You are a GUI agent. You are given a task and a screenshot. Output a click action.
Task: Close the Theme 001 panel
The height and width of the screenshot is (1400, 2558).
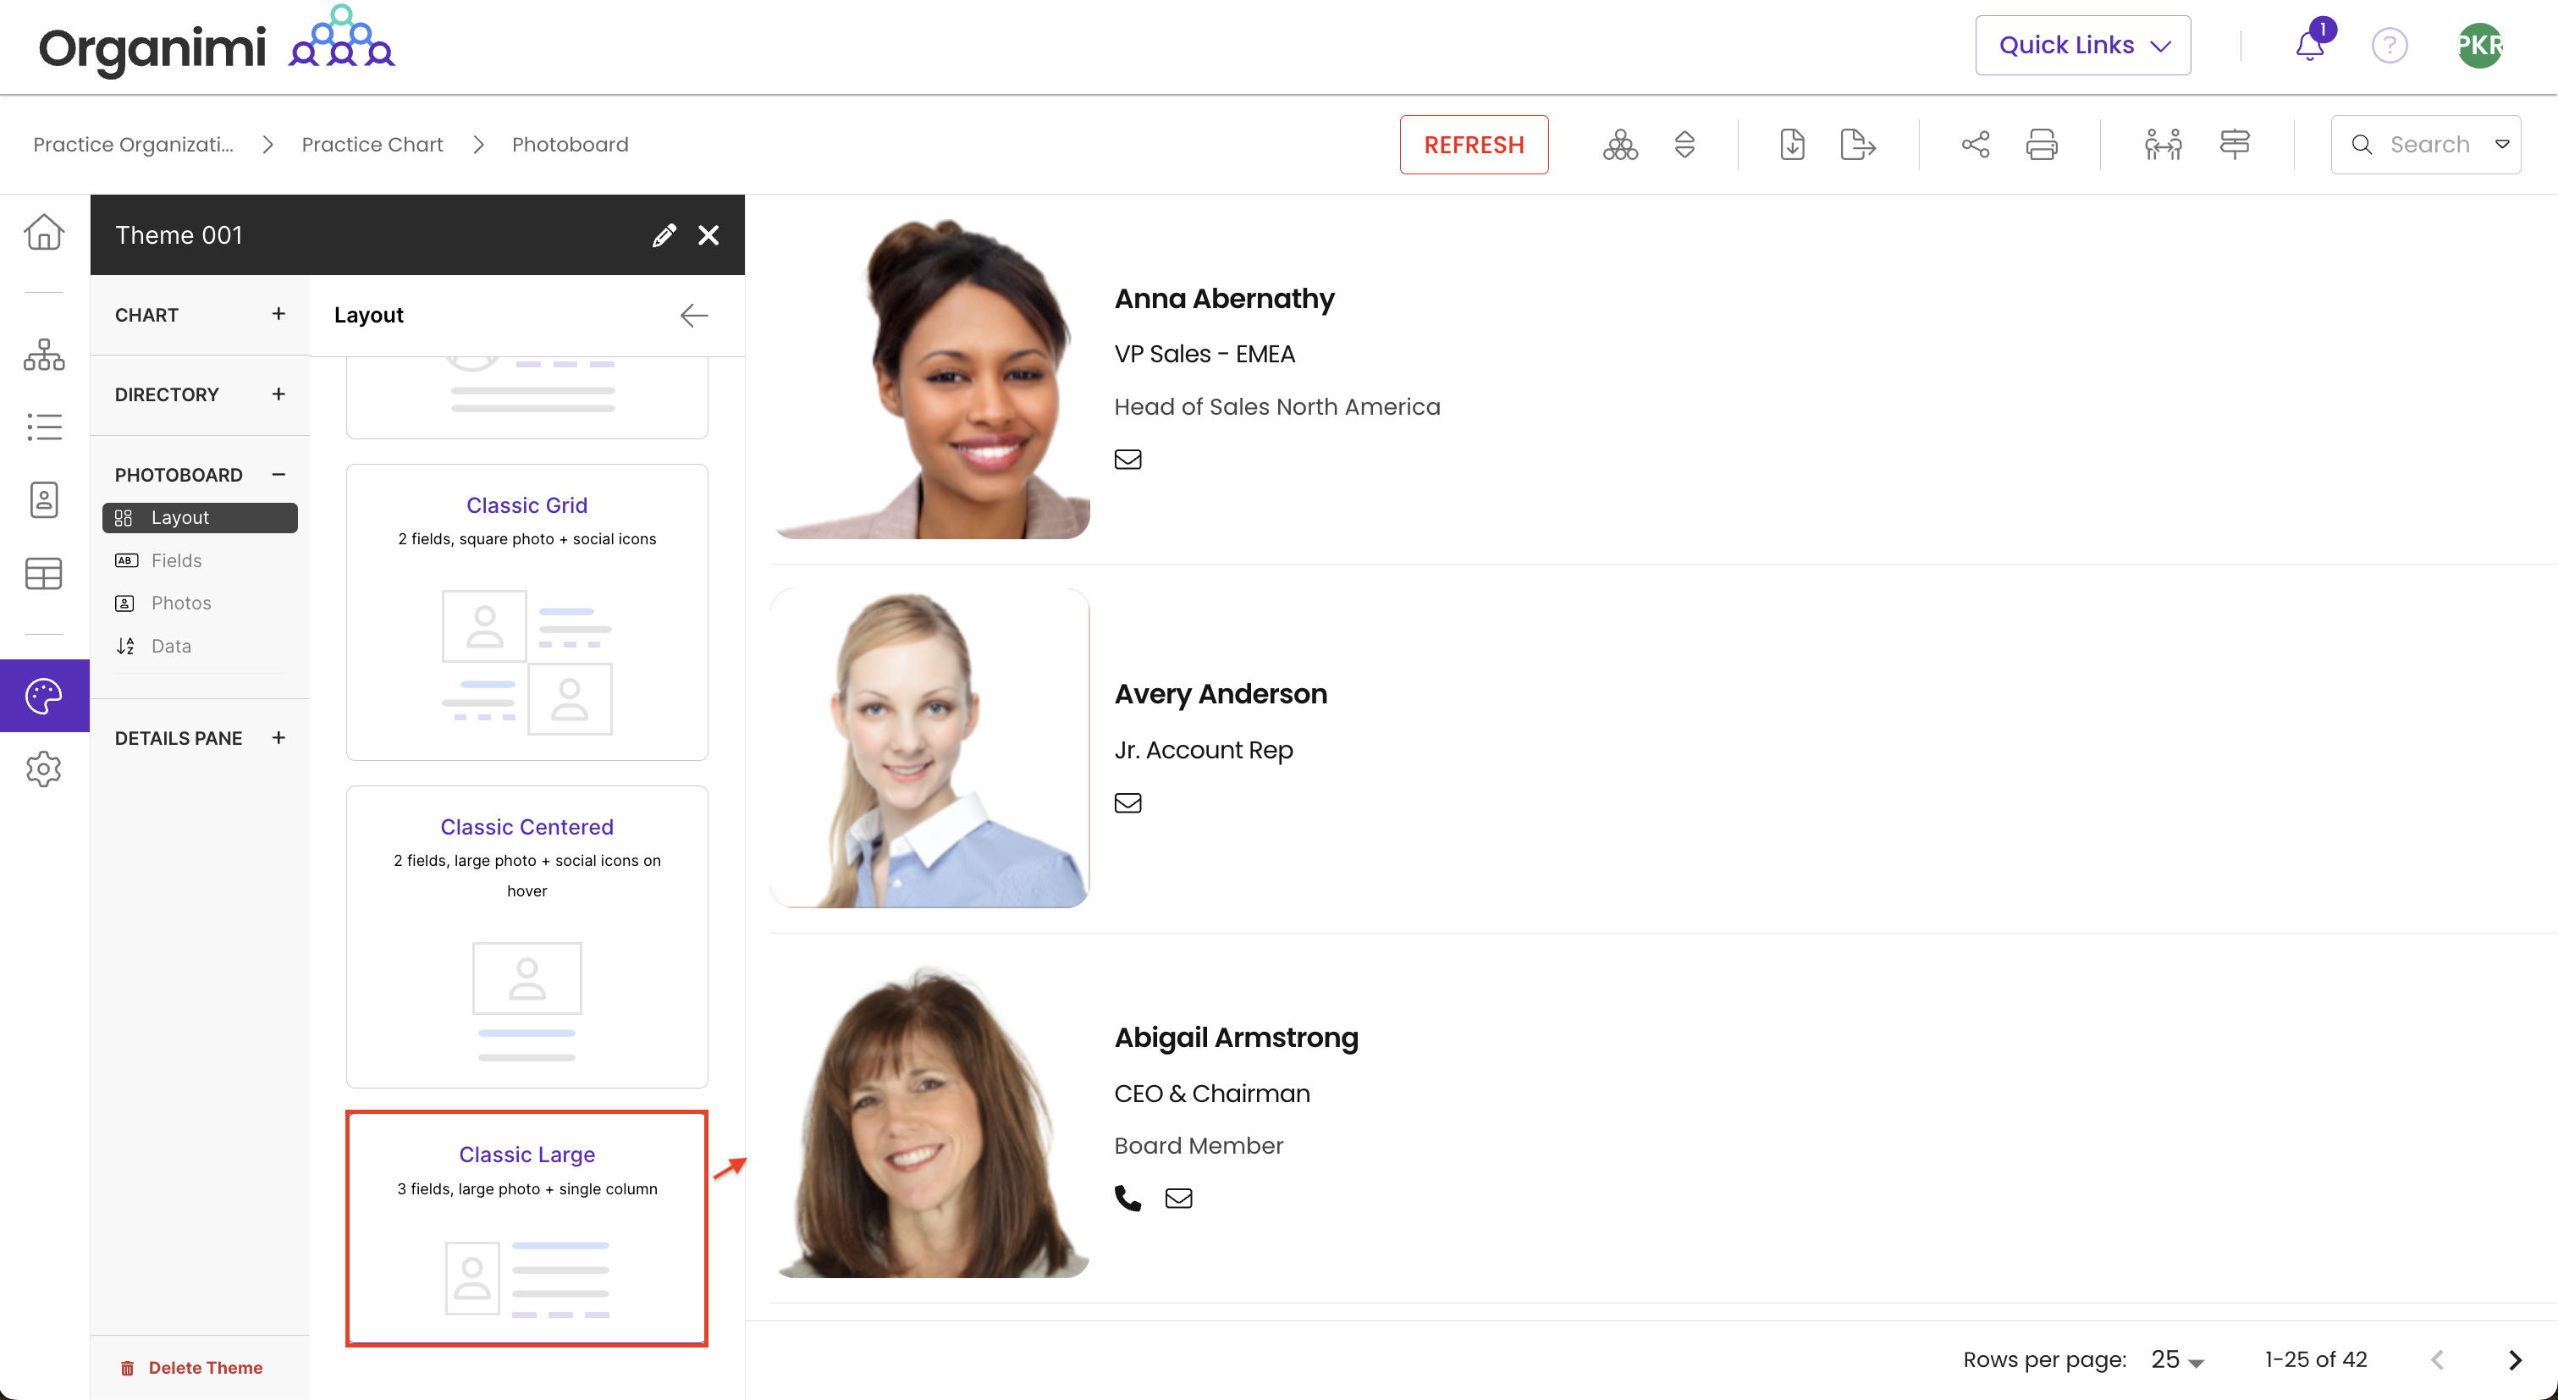[x=708, y=235]
